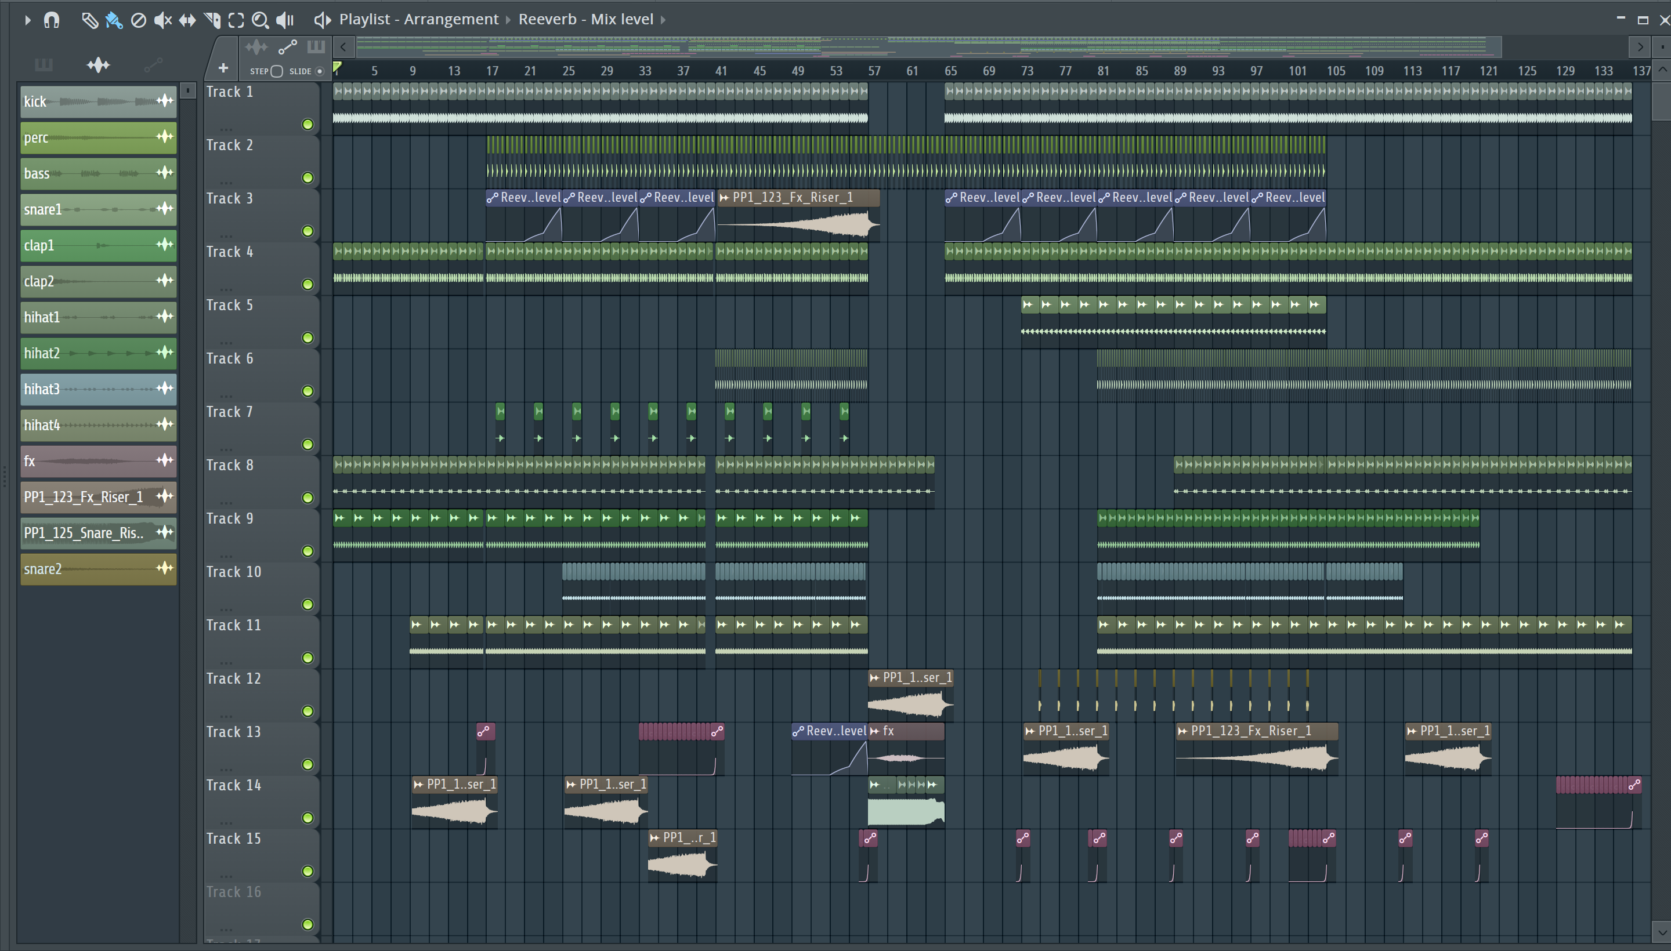
Task: Toggle the SLIDE mode radio button
Action: point(320,71)
